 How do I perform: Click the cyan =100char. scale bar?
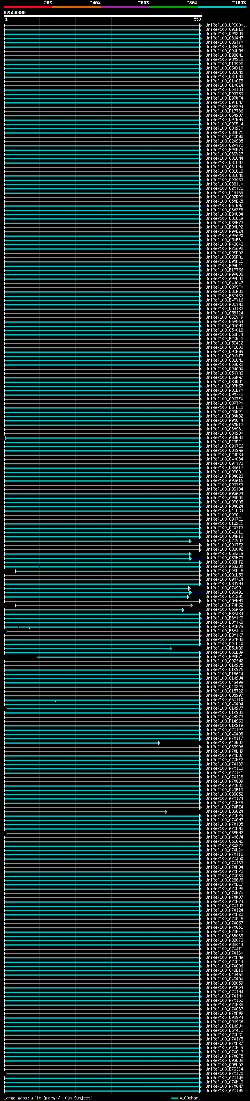tap(174, 1098)
